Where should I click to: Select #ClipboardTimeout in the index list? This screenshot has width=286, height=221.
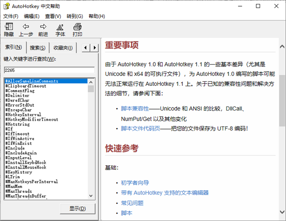click(x=26, y=86)
